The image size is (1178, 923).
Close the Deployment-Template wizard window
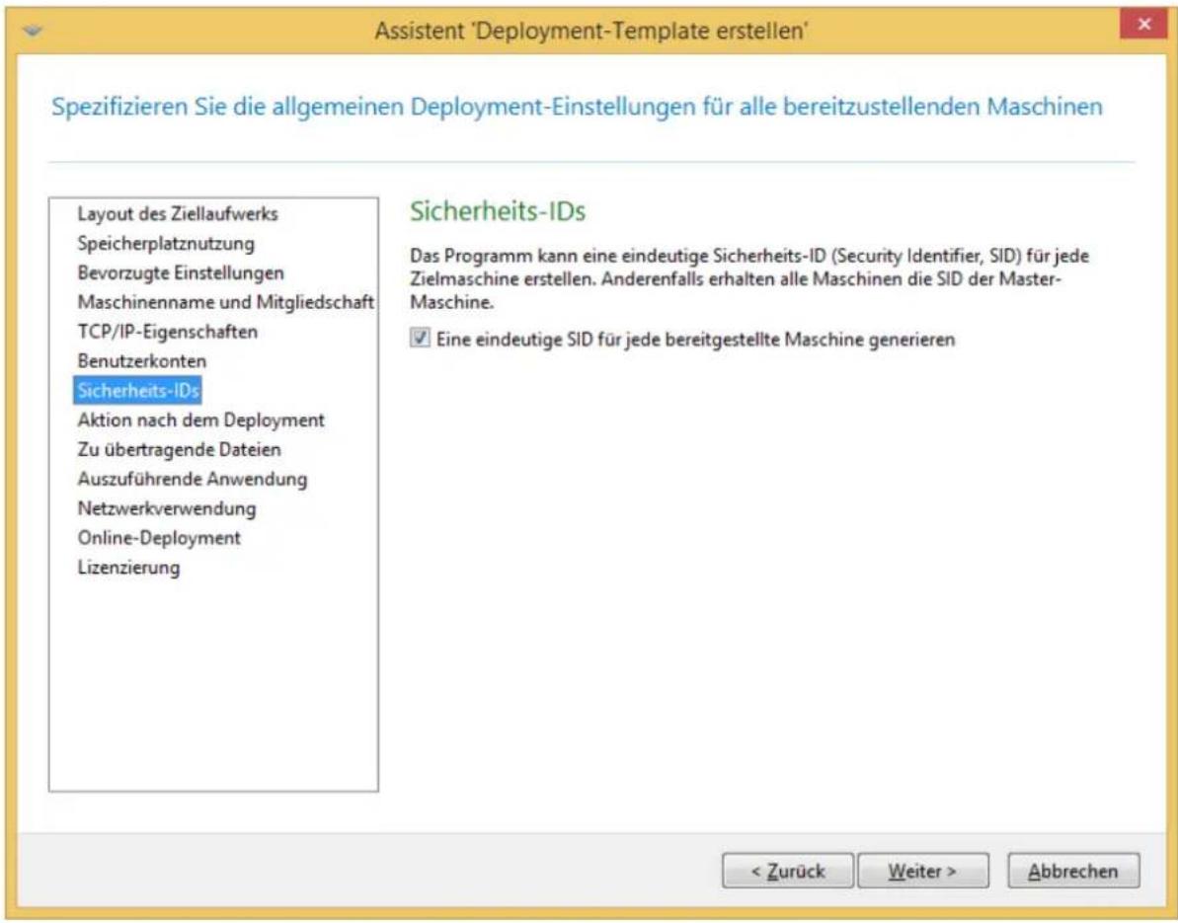[1144, 24]
